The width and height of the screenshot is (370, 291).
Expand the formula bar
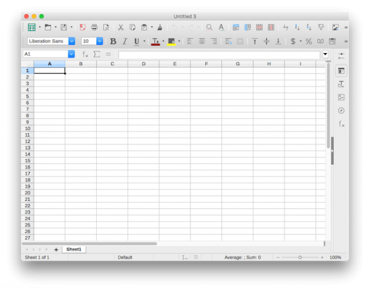[325, 54]
